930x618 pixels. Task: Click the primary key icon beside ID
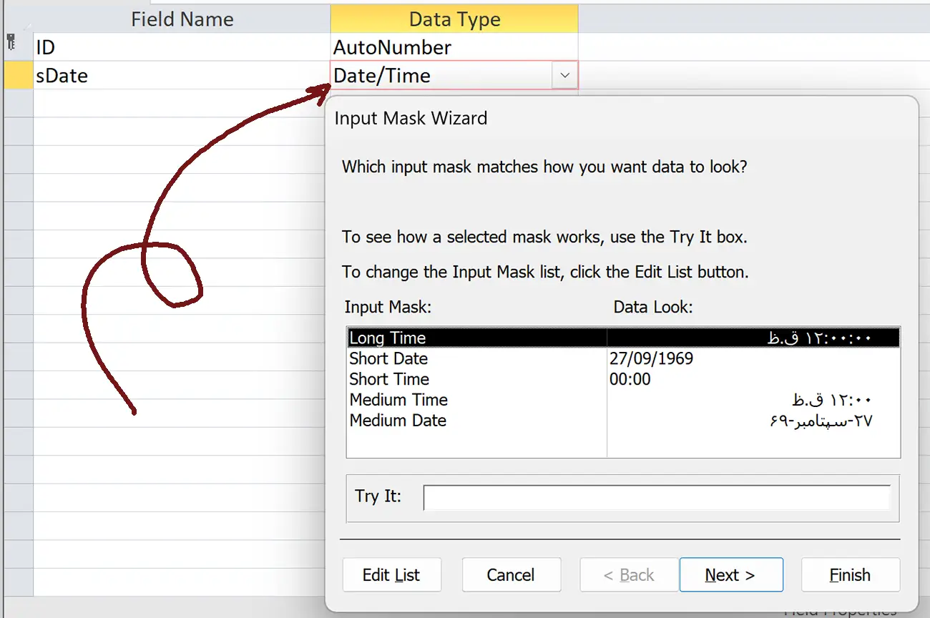(11, 44)
